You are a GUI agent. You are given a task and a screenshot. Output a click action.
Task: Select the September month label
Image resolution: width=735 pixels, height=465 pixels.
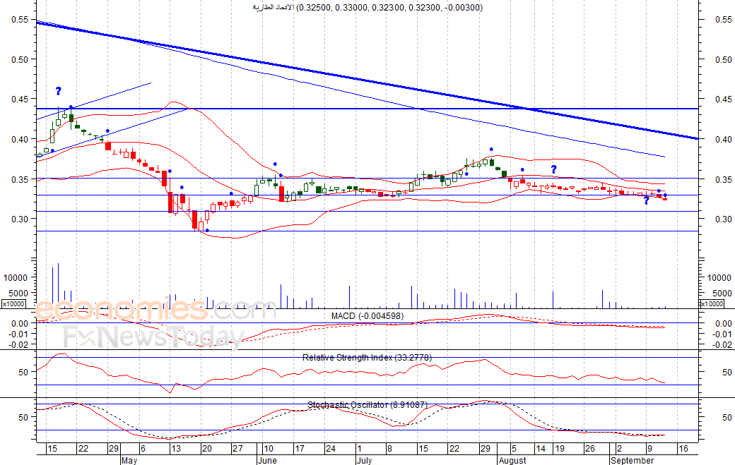[x=632, y=460]
